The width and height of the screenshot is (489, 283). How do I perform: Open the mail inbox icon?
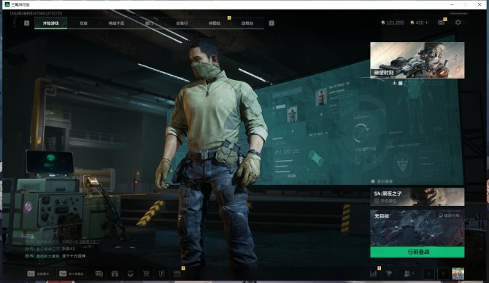[x=441, y=23]
